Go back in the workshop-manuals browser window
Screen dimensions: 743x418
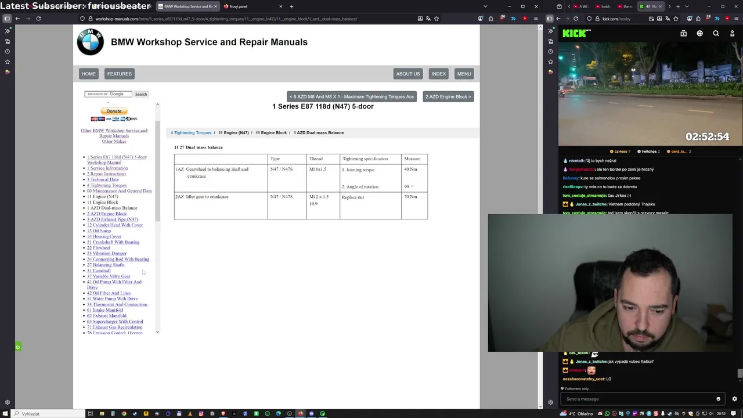pos(17,19)
